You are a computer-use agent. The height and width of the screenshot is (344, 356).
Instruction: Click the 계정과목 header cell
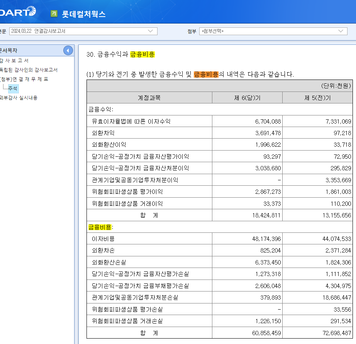(x=149, y=97)
